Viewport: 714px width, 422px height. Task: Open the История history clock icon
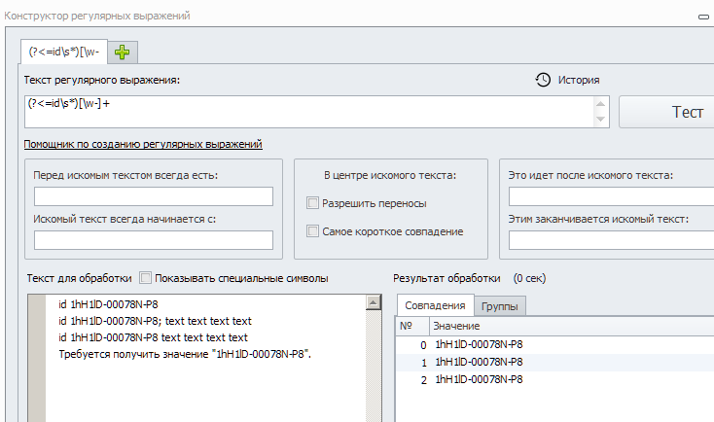pos(544,80)
